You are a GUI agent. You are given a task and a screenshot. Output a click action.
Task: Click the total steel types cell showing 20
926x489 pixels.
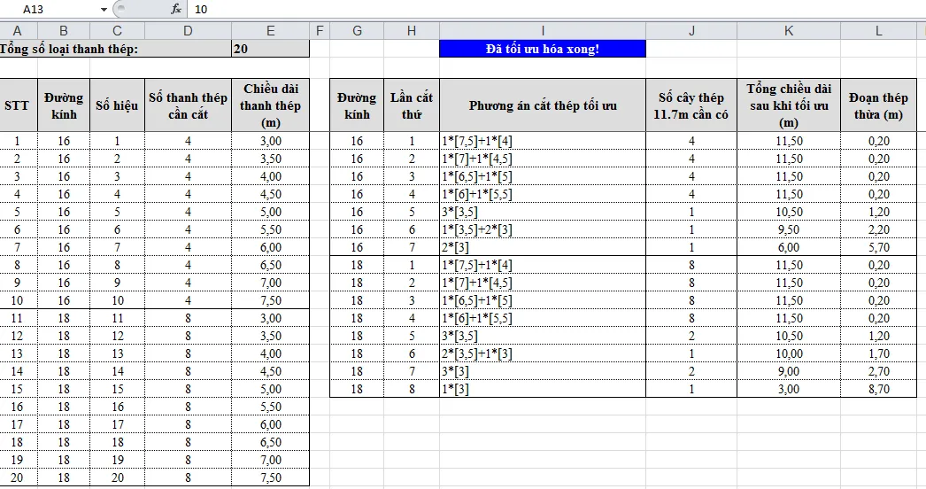click(270, 49)
